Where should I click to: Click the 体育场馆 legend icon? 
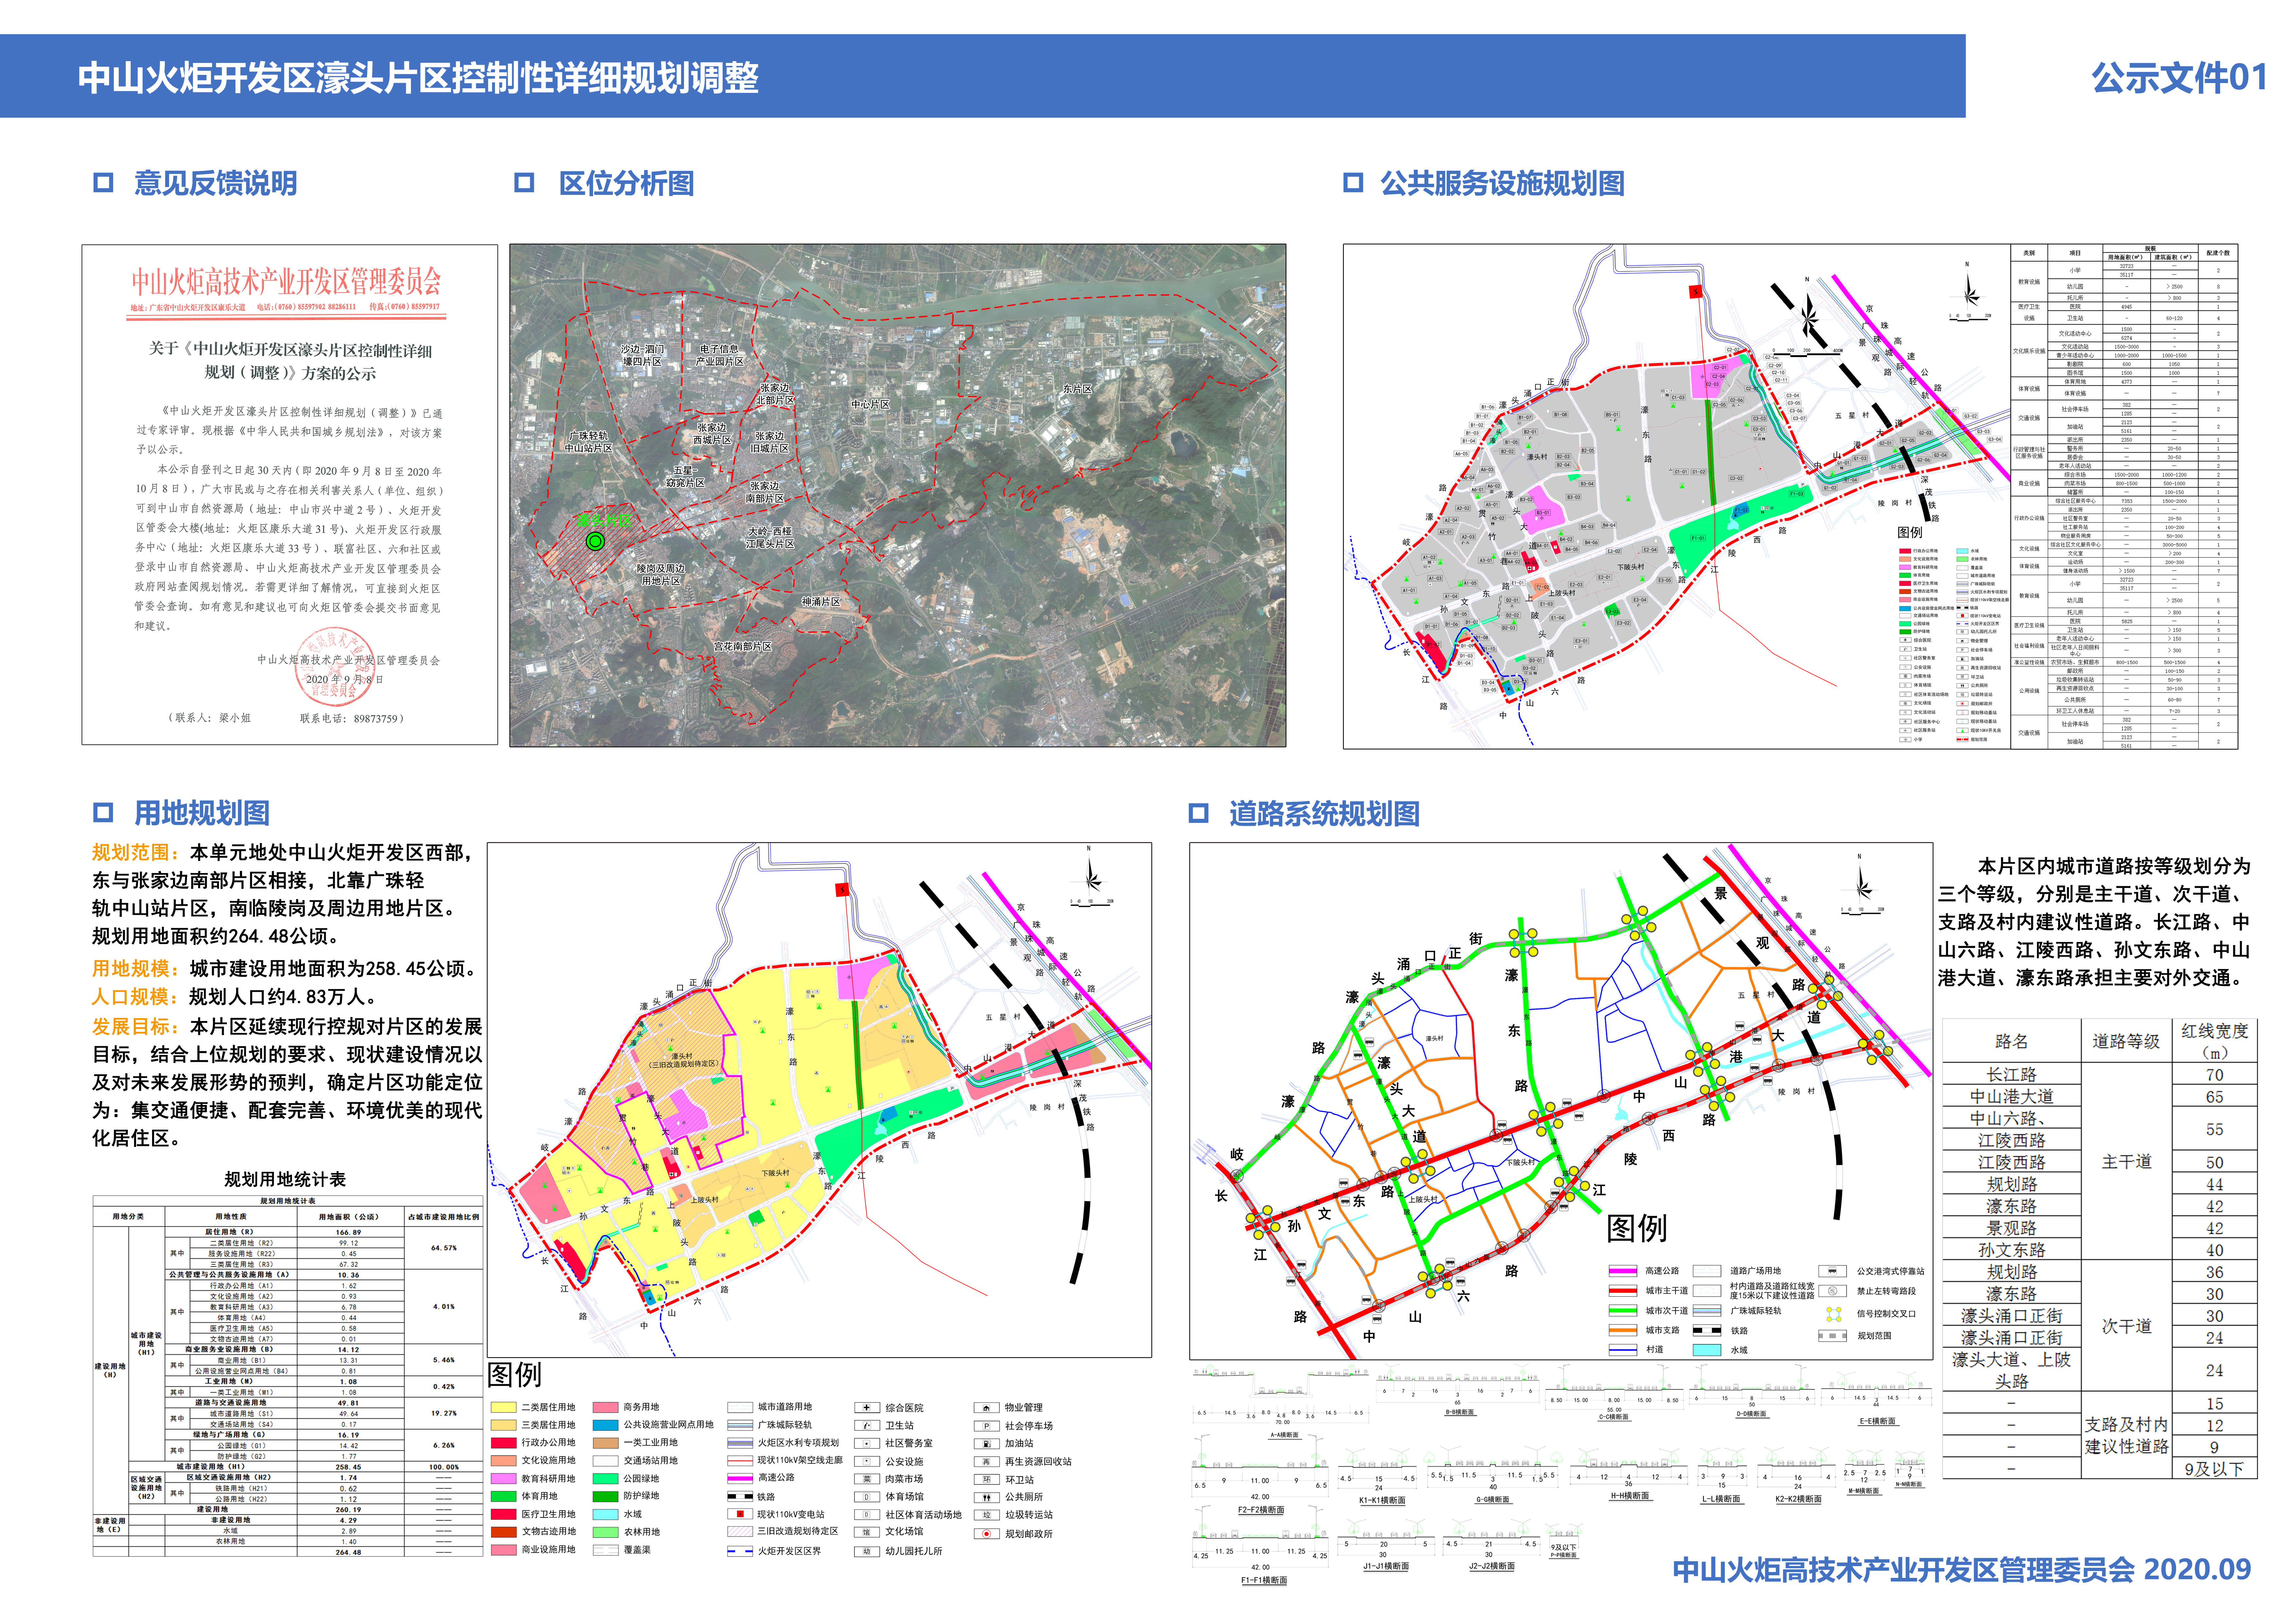(x=867, y=1497)
